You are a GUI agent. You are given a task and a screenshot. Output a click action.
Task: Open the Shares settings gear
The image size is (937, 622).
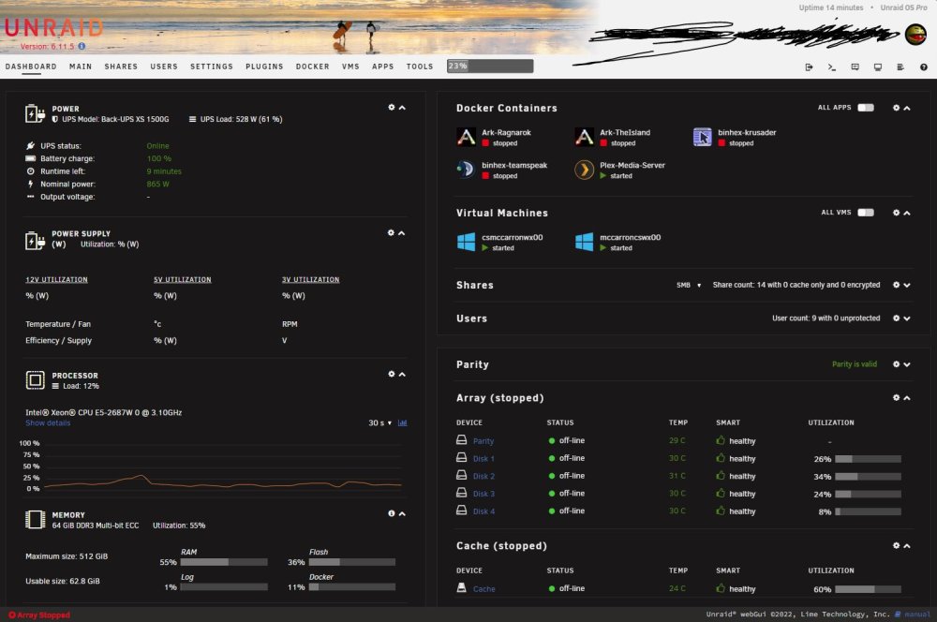896,285
